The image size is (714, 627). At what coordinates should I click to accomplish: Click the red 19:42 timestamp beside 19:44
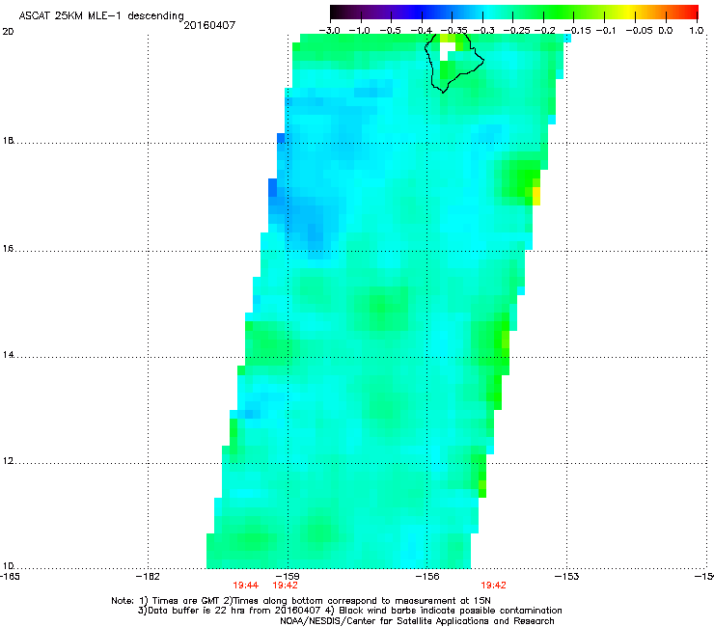285,586
